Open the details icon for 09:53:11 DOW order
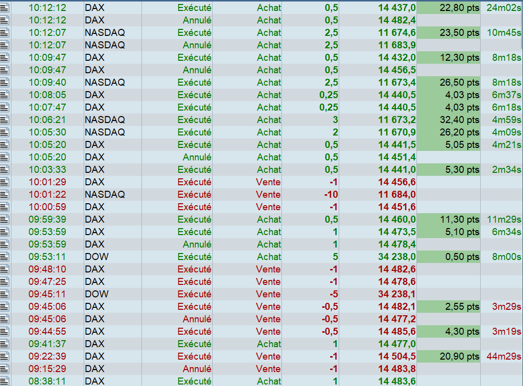The width and height of the screenshot is (523, 386). tap(4, 257)
